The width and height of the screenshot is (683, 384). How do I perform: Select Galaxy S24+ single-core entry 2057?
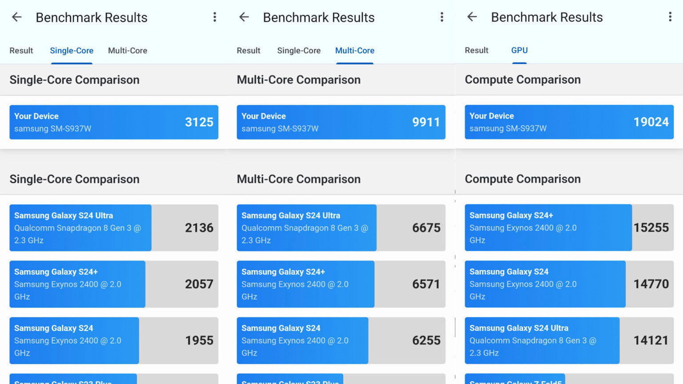114,284
